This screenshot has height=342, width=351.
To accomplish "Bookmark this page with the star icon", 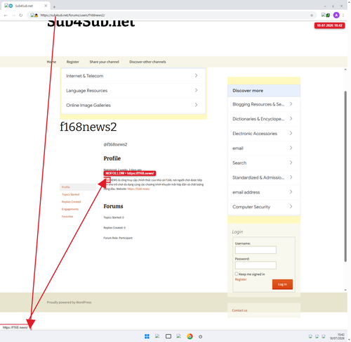I will click(x=312, y=15).
